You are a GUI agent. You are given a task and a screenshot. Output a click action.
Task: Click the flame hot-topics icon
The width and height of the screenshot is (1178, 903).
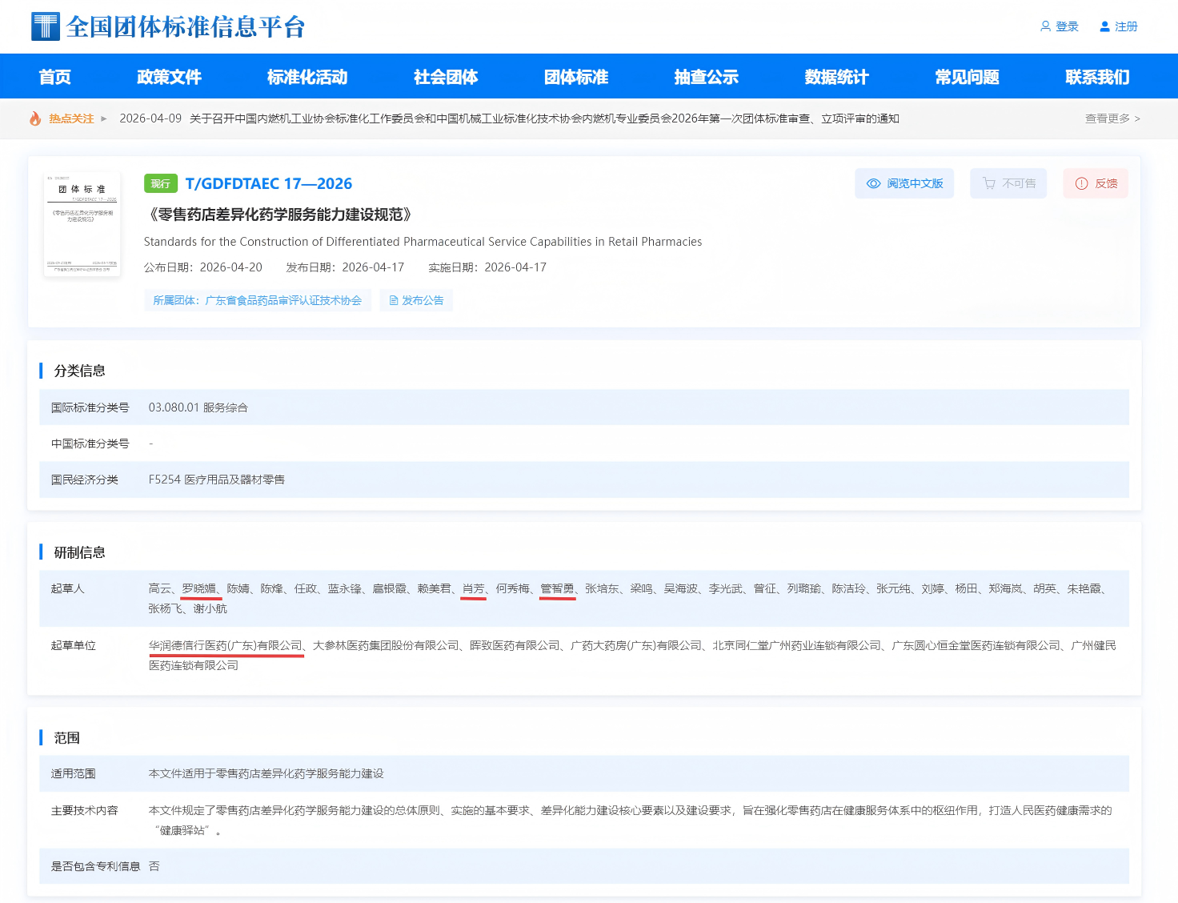[35, 118]
